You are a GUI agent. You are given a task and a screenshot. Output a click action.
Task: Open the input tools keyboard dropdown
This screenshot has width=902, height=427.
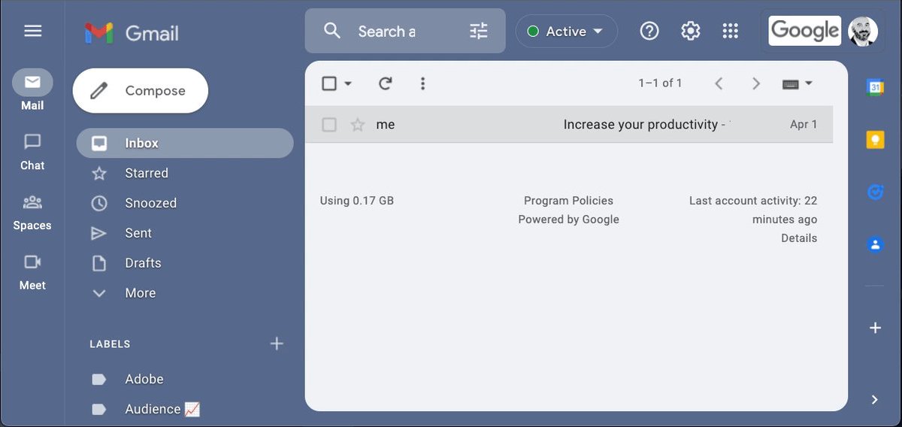(x=798, y=83)
